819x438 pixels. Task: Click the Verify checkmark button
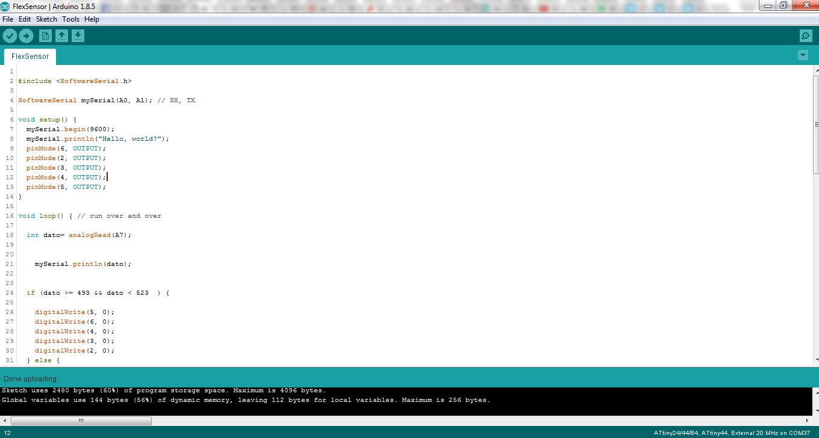[x=10, y=36]
